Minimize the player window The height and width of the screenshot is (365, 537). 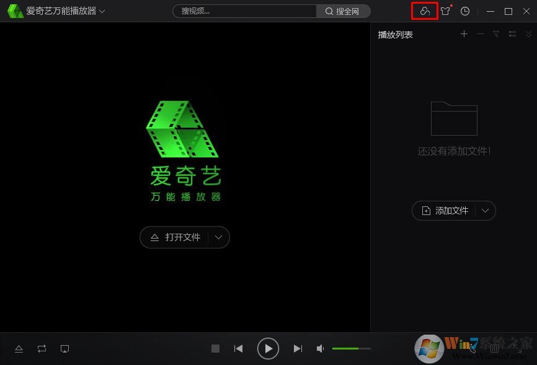pos(490,11)
